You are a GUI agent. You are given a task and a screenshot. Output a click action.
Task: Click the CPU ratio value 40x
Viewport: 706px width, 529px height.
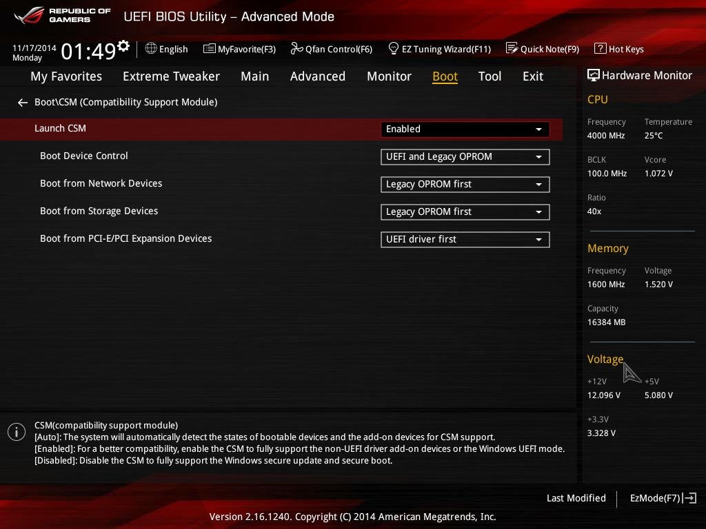pos(594,211)
